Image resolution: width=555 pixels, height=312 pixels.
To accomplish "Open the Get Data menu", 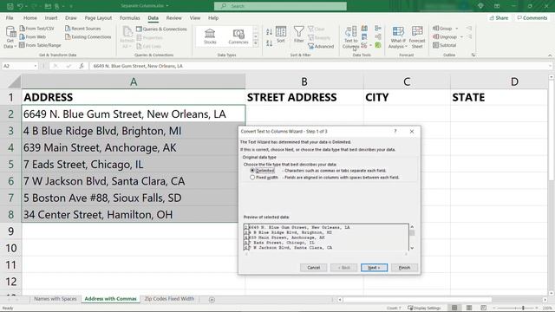I will click(10, 37).
